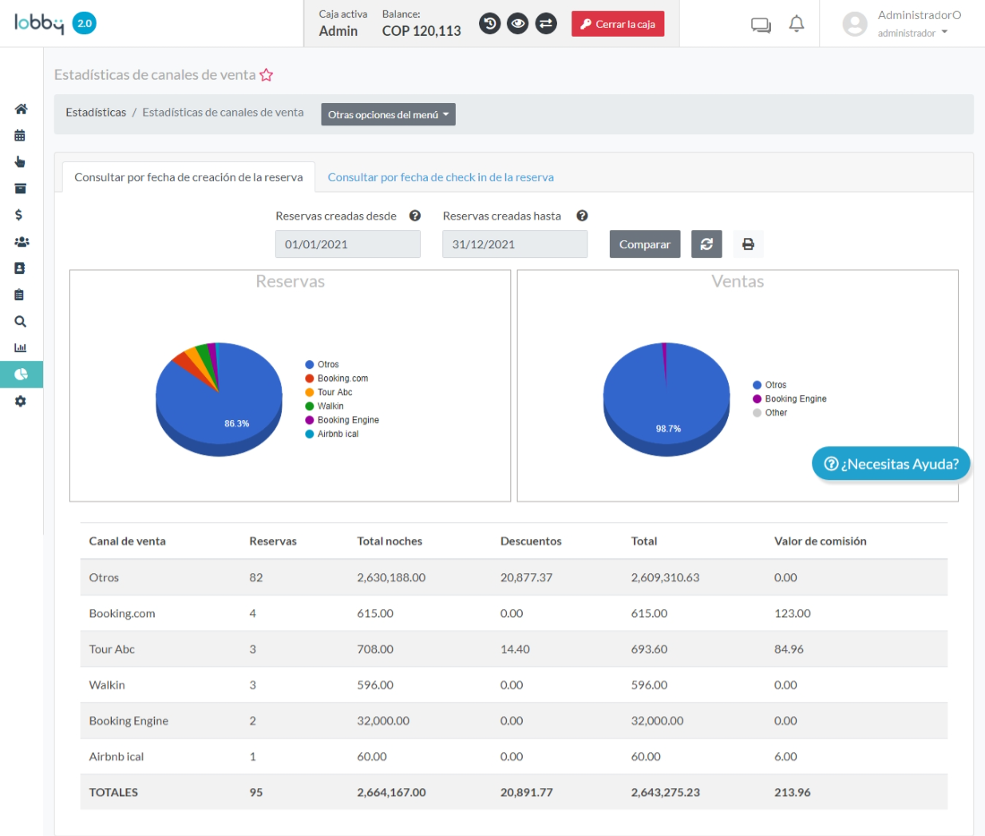The height and width of the screenshot is (836, 985).
Task: Click the eye icon next to balance
Action: tap(518, 24)
